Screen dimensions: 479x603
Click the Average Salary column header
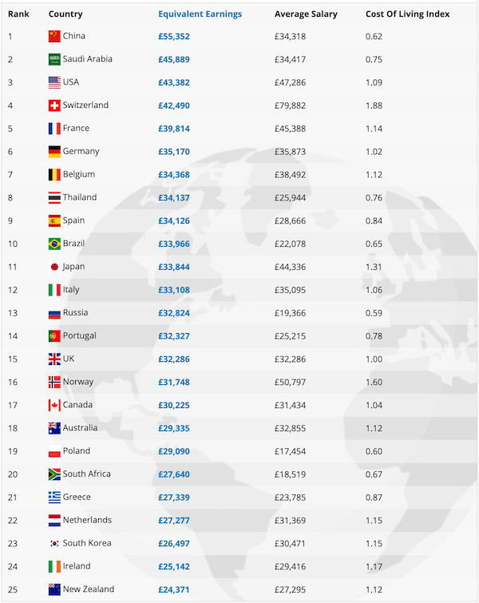[306, 14]
